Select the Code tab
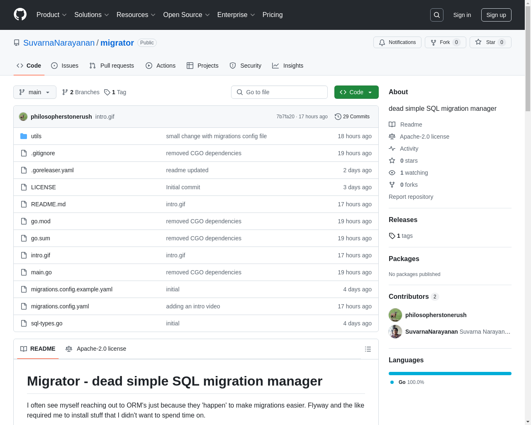Viewport: 531px width, 425px height. tap(29, 66)
